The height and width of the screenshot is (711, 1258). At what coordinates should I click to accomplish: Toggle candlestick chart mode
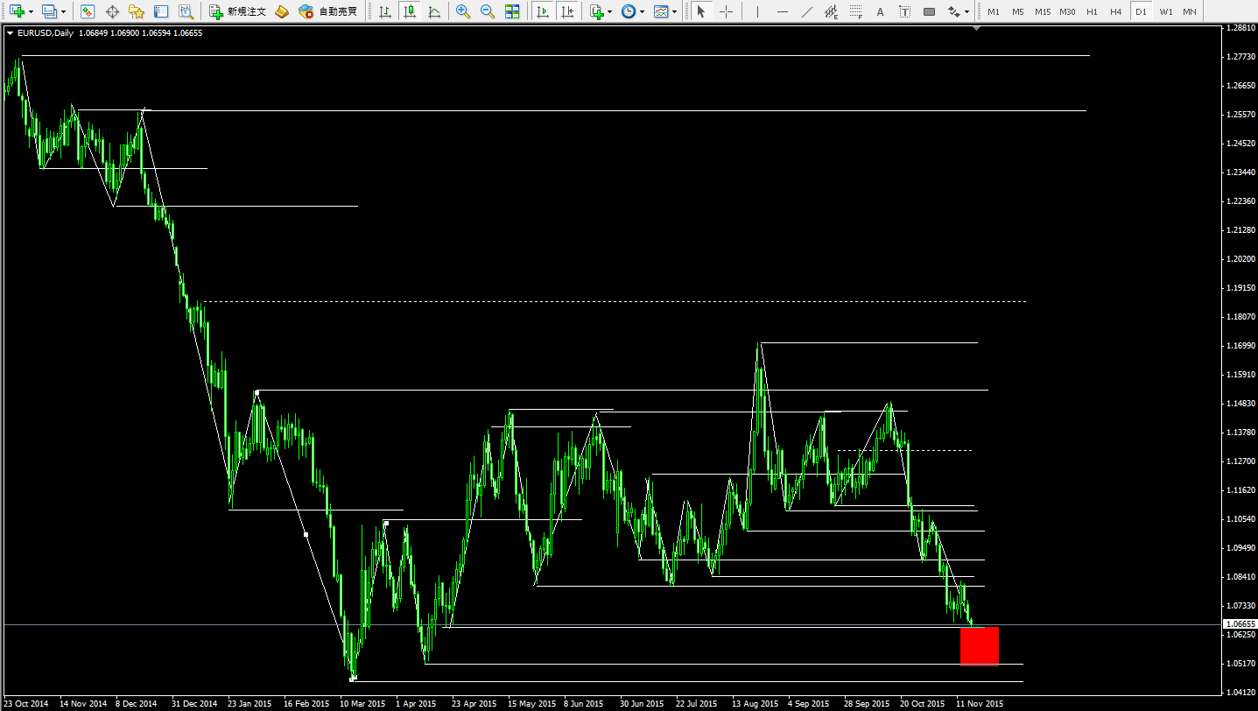pos(409,12)
